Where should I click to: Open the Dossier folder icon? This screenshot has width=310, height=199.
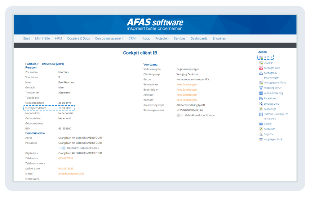[x=261, y=124]
